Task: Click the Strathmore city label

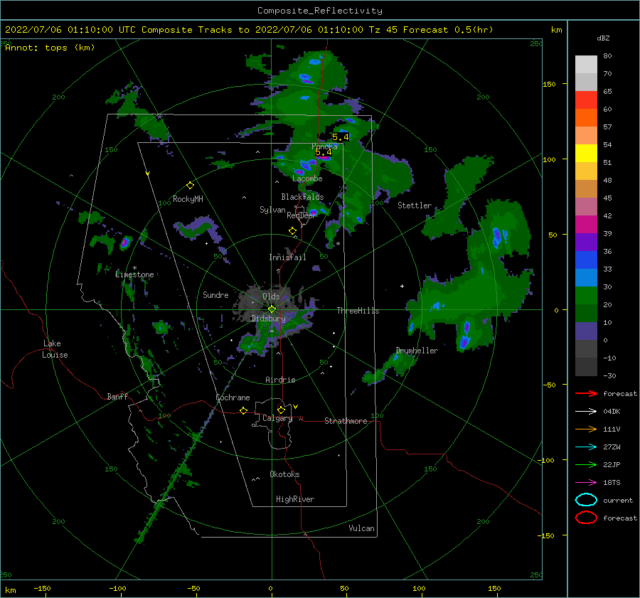Action: [x=346, y=421]
